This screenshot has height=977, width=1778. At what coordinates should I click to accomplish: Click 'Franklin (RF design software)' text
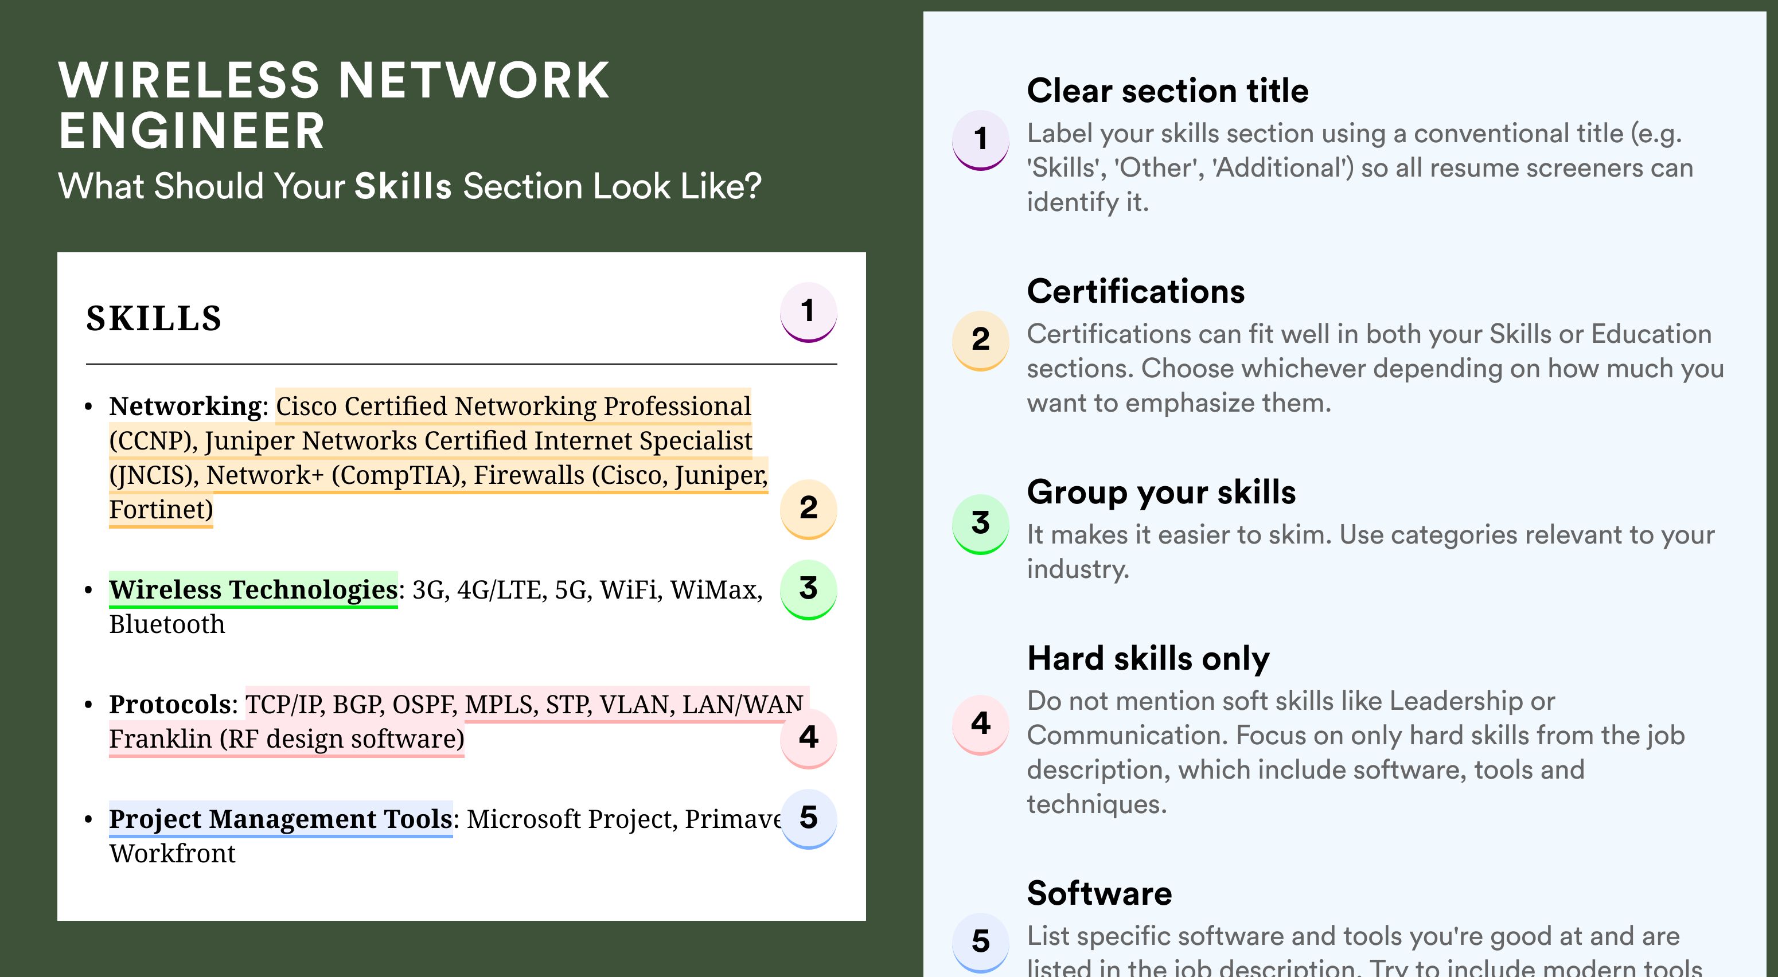click(x=286, y=738)
